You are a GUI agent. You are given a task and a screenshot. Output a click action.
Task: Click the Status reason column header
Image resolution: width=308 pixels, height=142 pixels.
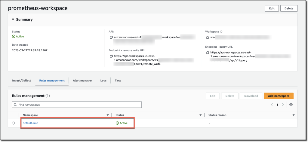217,115
